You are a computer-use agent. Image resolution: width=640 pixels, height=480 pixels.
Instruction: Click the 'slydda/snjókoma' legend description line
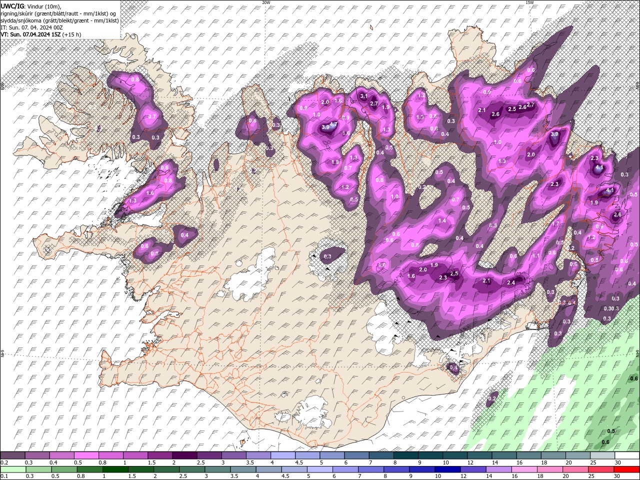tap(59, 20)
